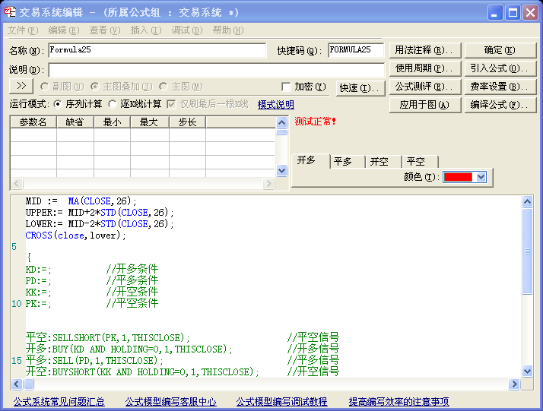Open 公式模型编写调试教程 link
543x411 pixels.
coord(282,402)
